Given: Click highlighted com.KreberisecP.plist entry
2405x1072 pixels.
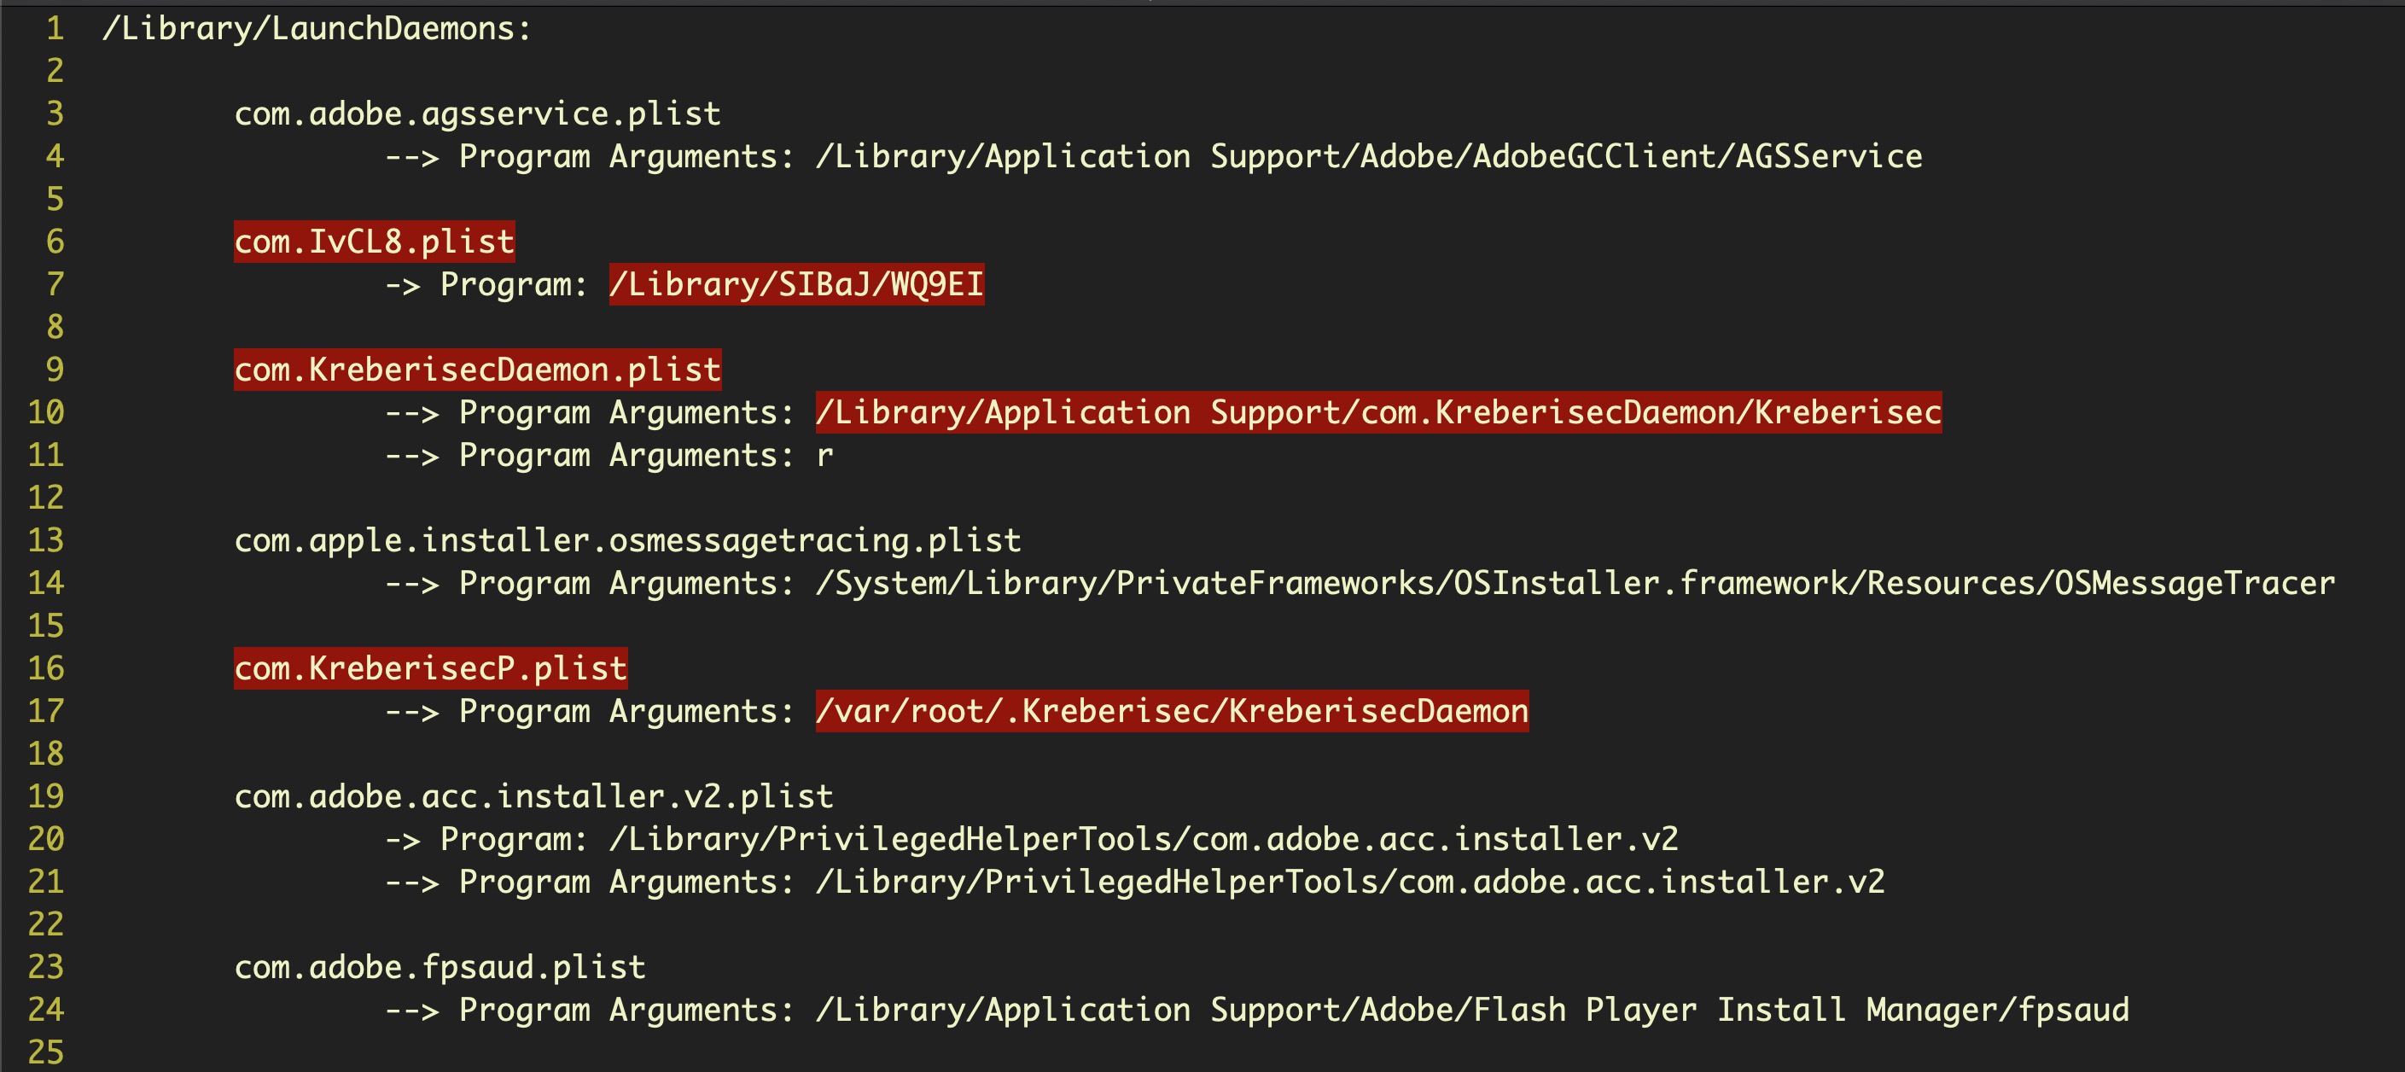Looking at the screenshot, I should tap(430, 668).
